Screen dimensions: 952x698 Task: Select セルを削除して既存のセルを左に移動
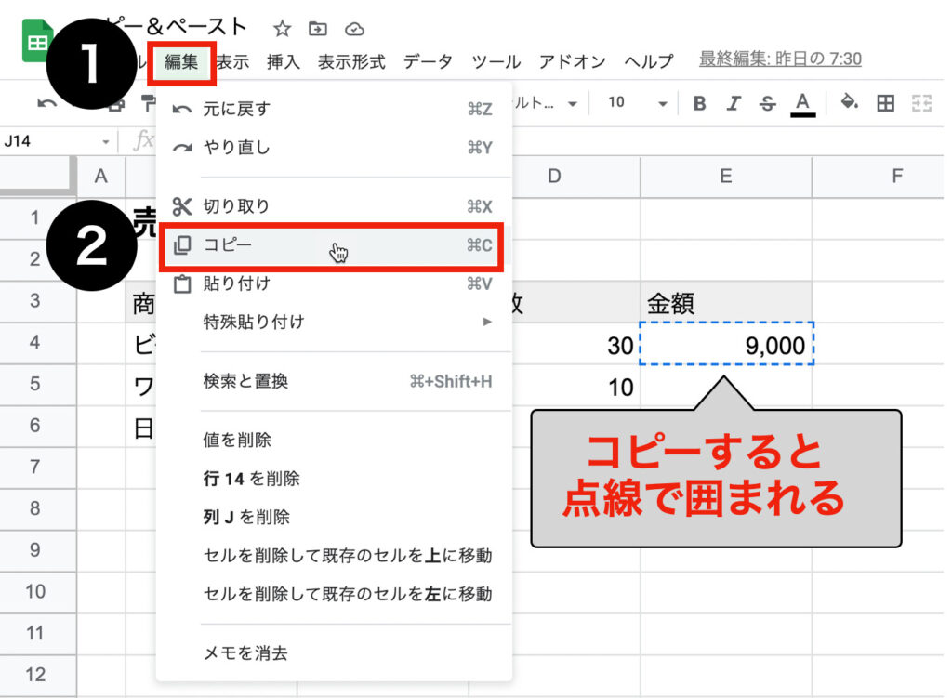pos(334,594)
